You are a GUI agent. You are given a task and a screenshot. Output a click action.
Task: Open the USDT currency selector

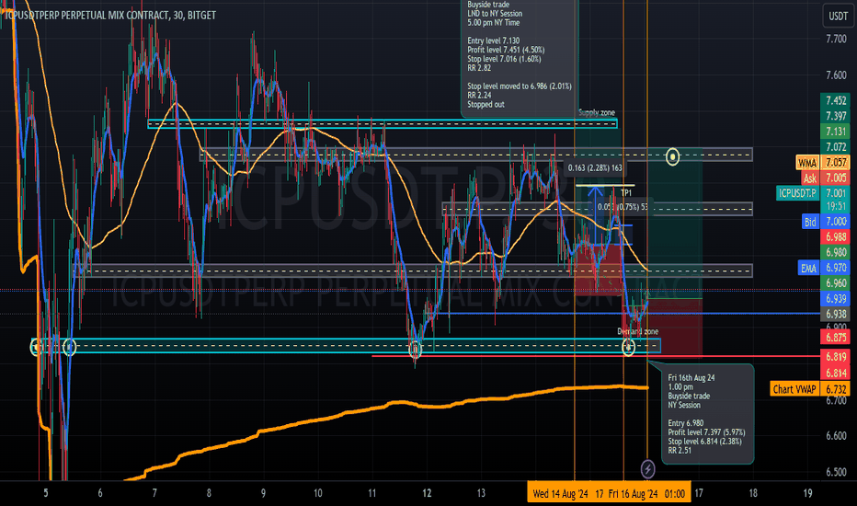pos(839,16)
